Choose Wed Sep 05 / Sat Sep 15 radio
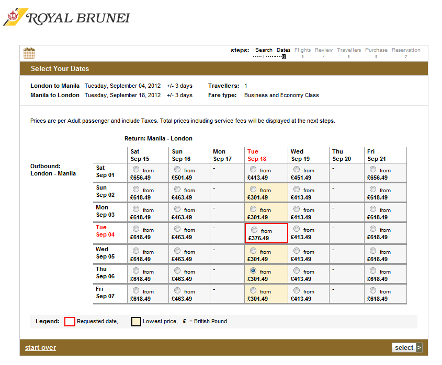 (x=136, y=251)
